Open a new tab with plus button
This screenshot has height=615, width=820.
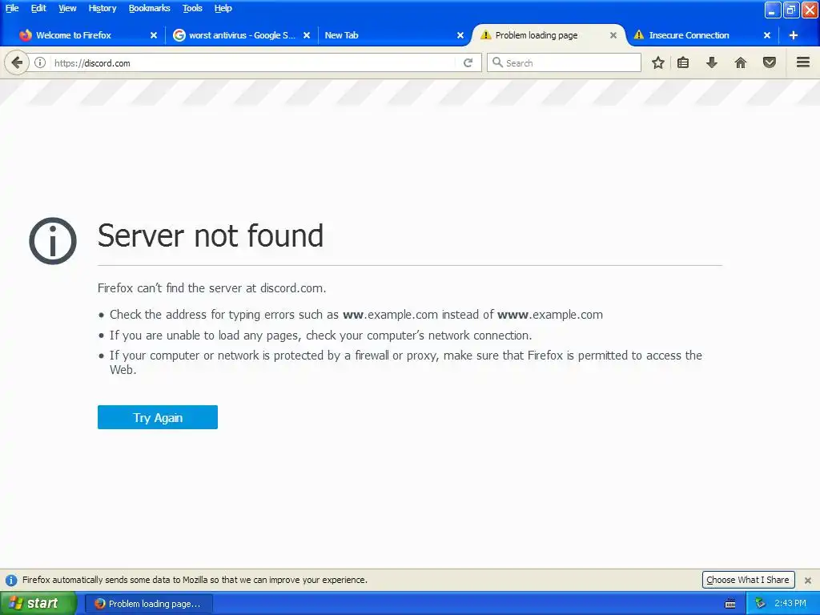point(794,35)
